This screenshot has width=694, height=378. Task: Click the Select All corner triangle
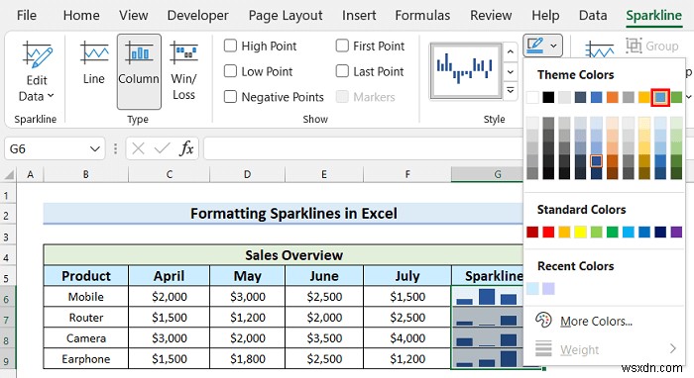tap(9, 175)
